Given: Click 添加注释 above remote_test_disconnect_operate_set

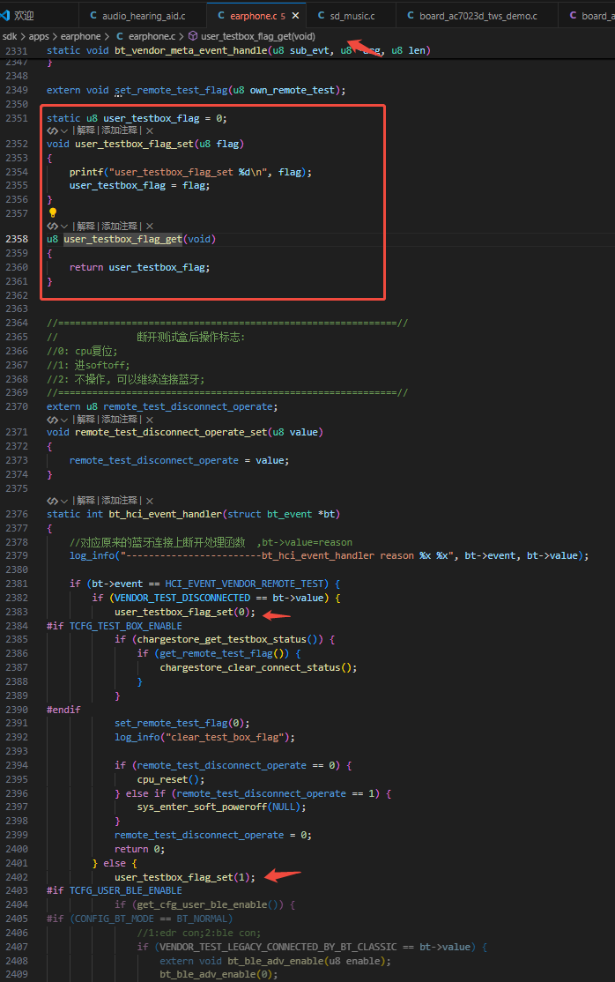Looking at the screenshot, I should pos(119,420).
